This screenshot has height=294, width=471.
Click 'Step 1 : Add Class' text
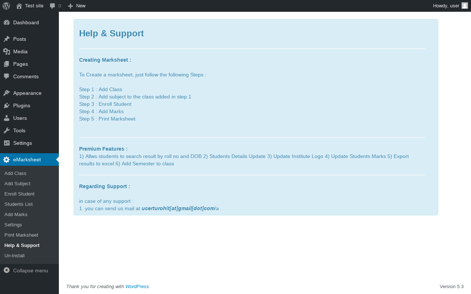click(x=100, y=89)
